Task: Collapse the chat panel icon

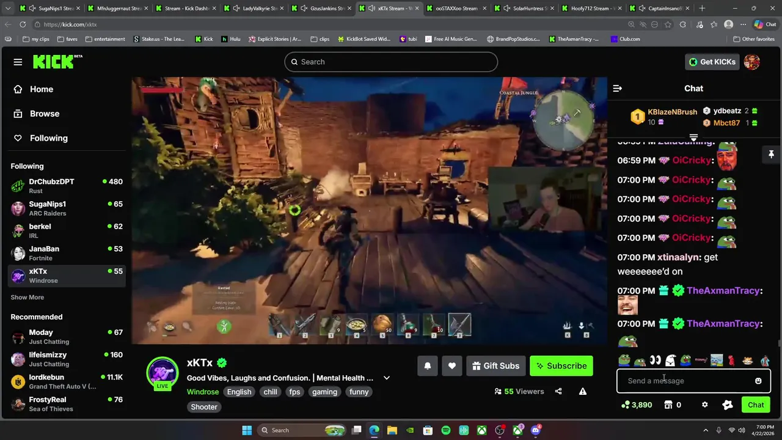Action: click(x=618, y=89)
